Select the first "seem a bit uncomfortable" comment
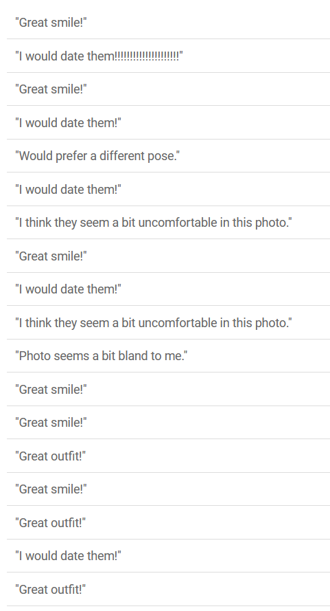Image resolution: width=330 pixels, height=611 pixels. click(168, 223)
